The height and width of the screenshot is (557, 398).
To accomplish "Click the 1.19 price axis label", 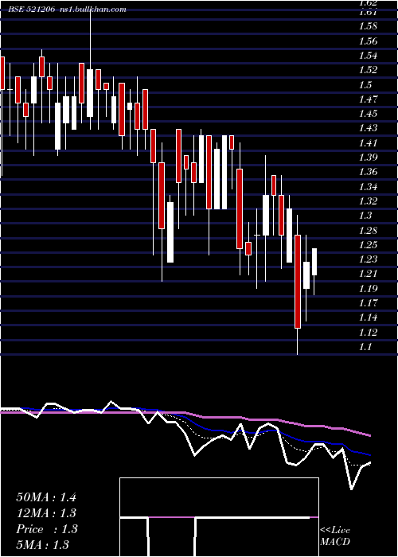I will click(x=368, y=288).
